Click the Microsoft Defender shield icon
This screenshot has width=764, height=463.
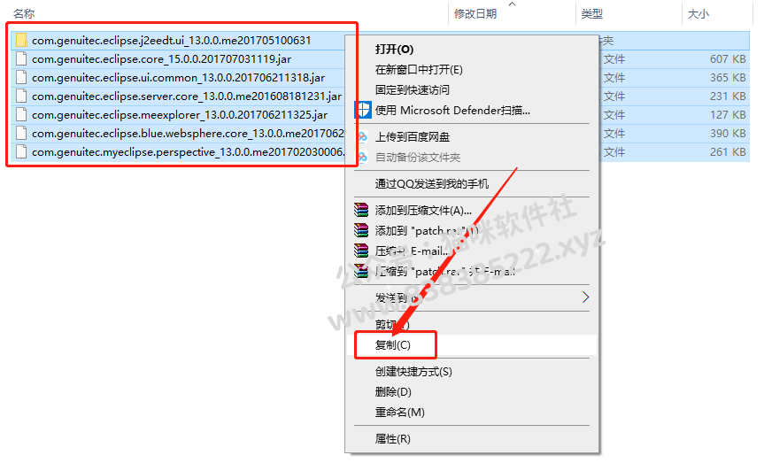[x=362, y=110]
